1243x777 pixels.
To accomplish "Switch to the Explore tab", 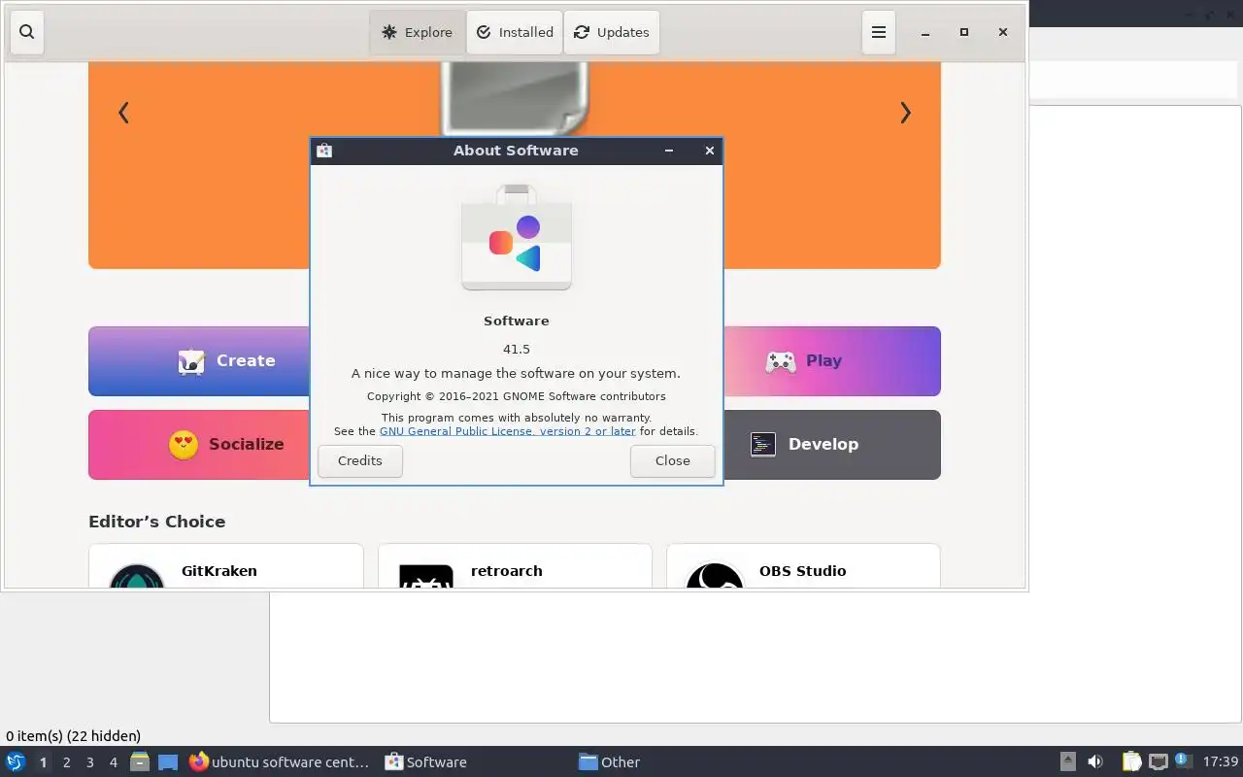I will pos(418,32).
